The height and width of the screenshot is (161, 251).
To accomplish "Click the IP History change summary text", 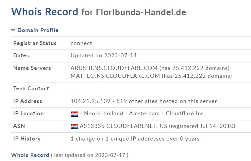I will [x=135, y=138].
